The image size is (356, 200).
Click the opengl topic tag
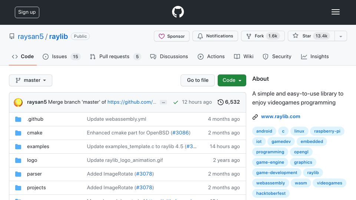coord(301,152)
